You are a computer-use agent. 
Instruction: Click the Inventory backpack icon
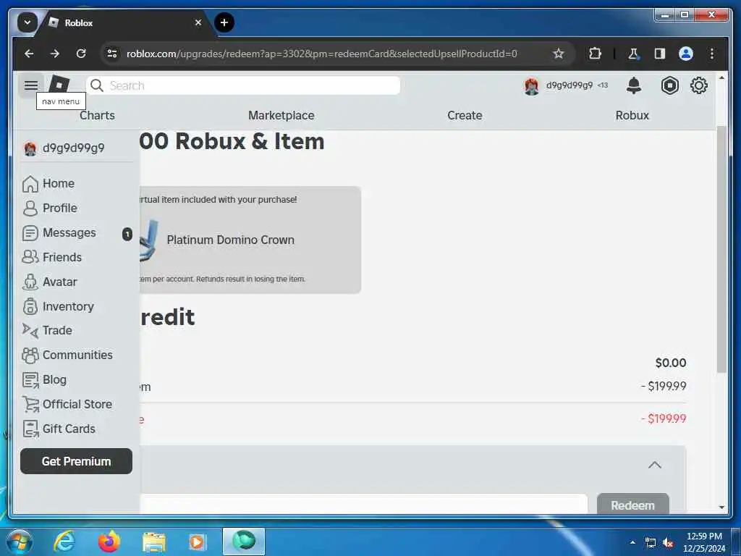[30, 306]
